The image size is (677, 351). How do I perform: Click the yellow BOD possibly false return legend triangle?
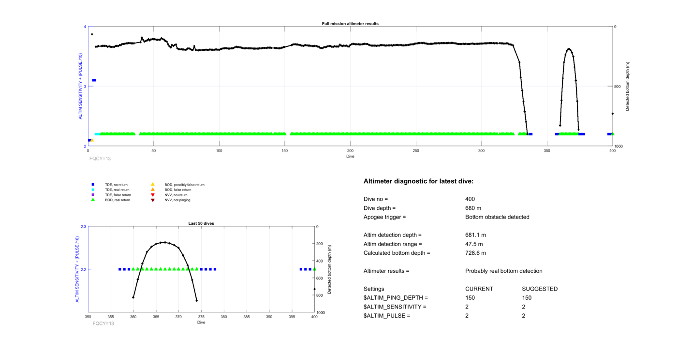tap(153, 184)
